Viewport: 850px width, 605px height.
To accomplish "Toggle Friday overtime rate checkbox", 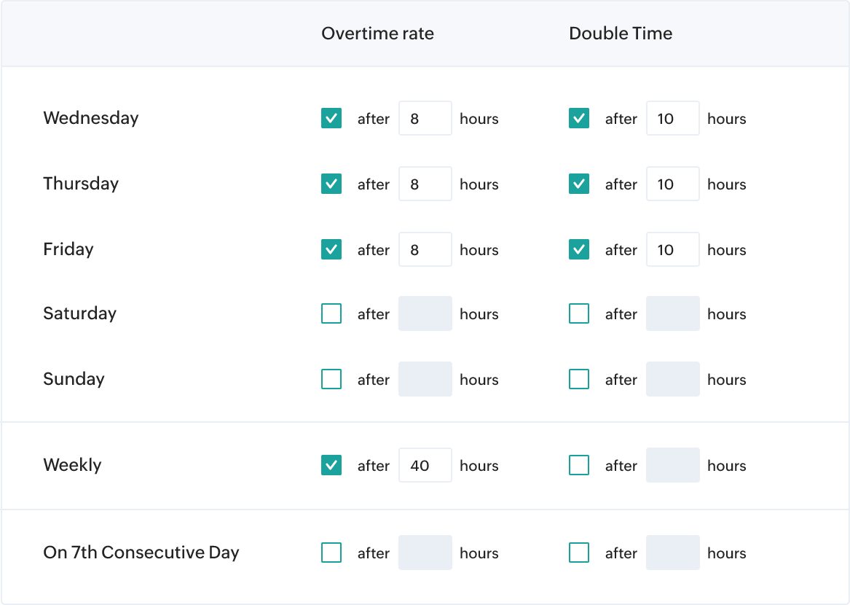I will pyautogui.click(x=331, y=249).
